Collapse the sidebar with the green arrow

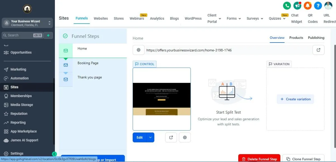(54, 154)
